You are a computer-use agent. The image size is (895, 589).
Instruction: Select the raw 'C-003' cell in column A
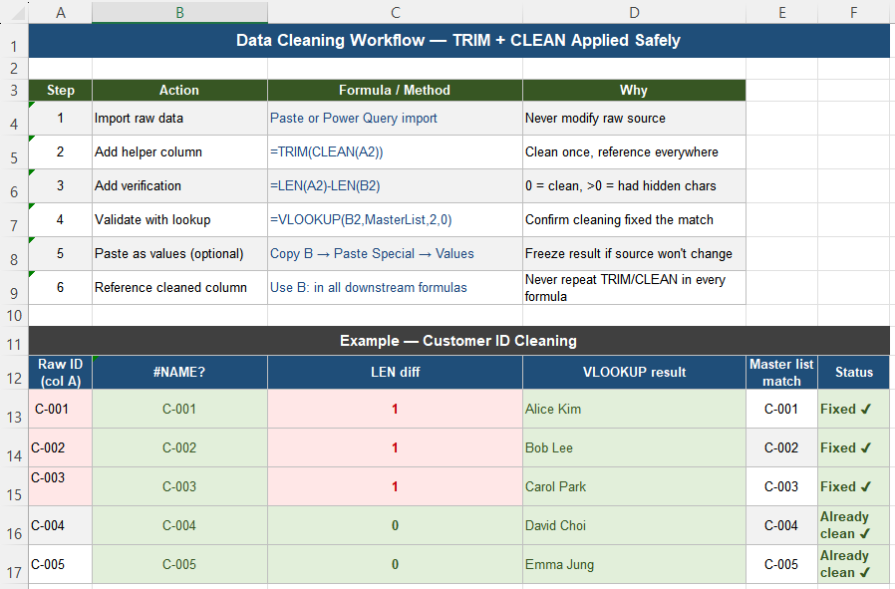tap(61, 486)
